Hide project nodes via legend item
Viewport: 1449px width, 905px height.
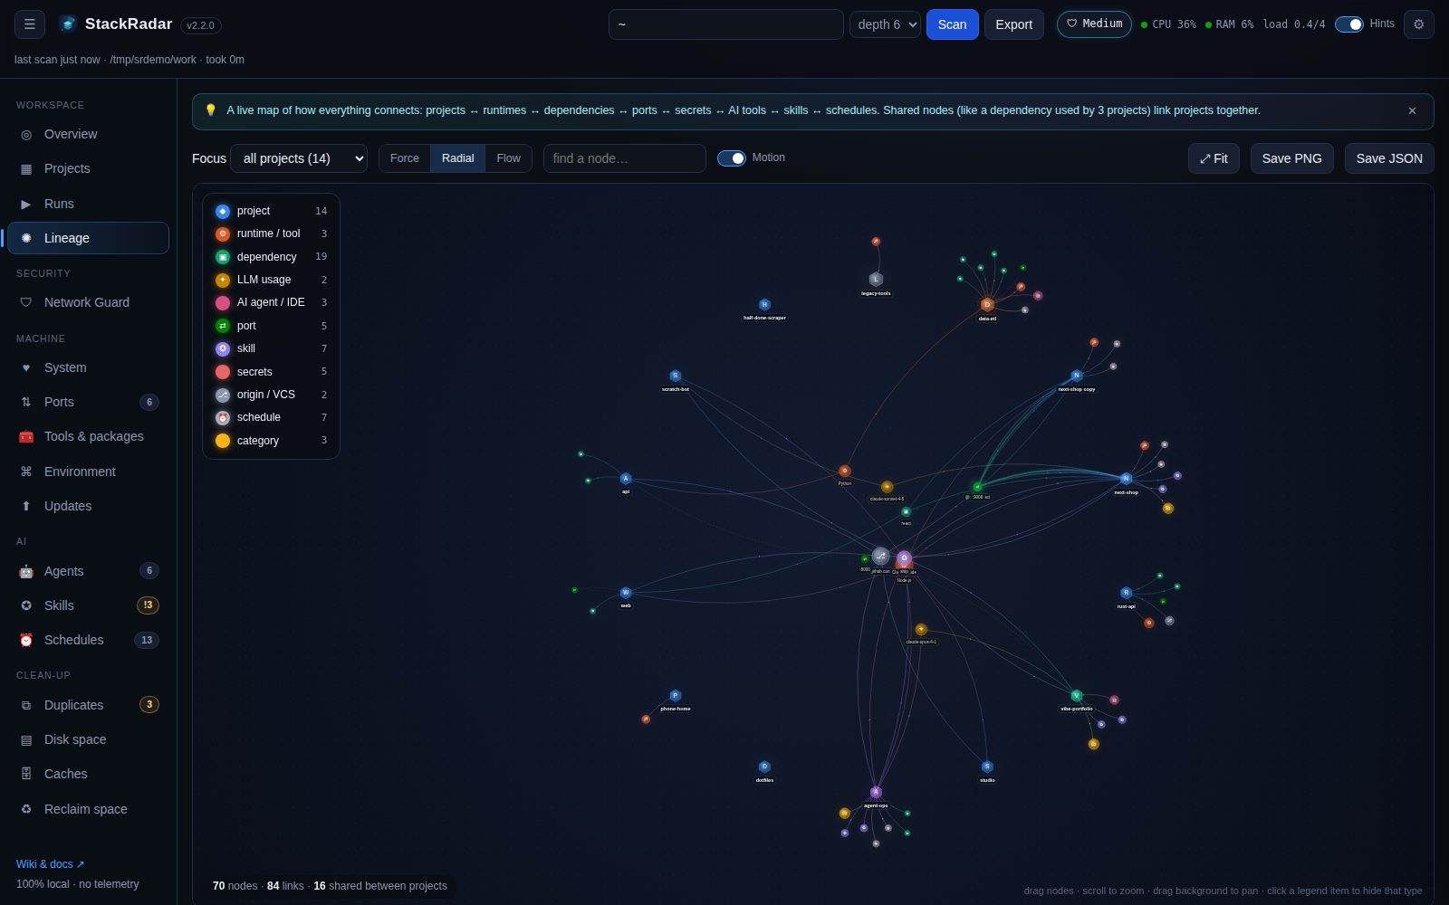(x=271, y=211)
